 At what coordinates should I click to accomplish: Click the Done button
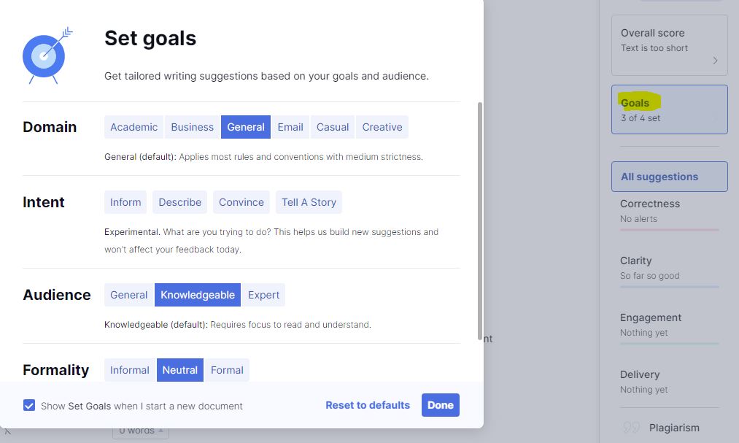point(440,405)
